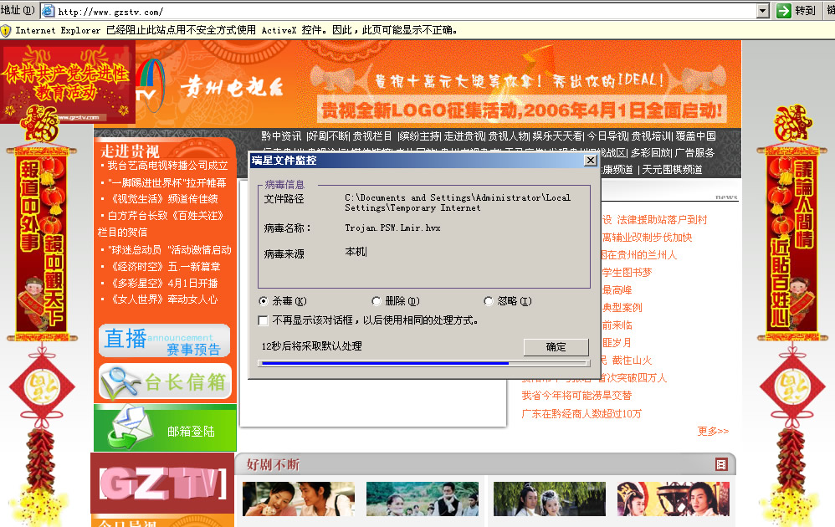Open 《视觉生活》频道传佳绩 link

163,199
